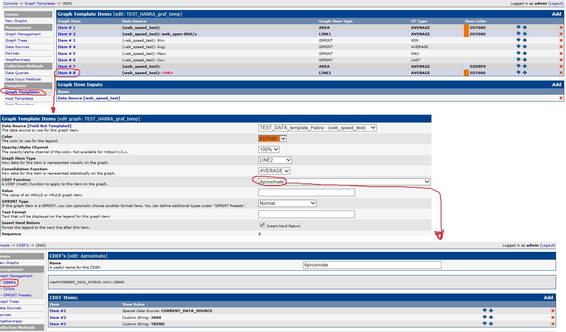Screen dimensions: 566x332
Task: Click CDEF's breadcrumb link
Action: click(x=22, y=245)
